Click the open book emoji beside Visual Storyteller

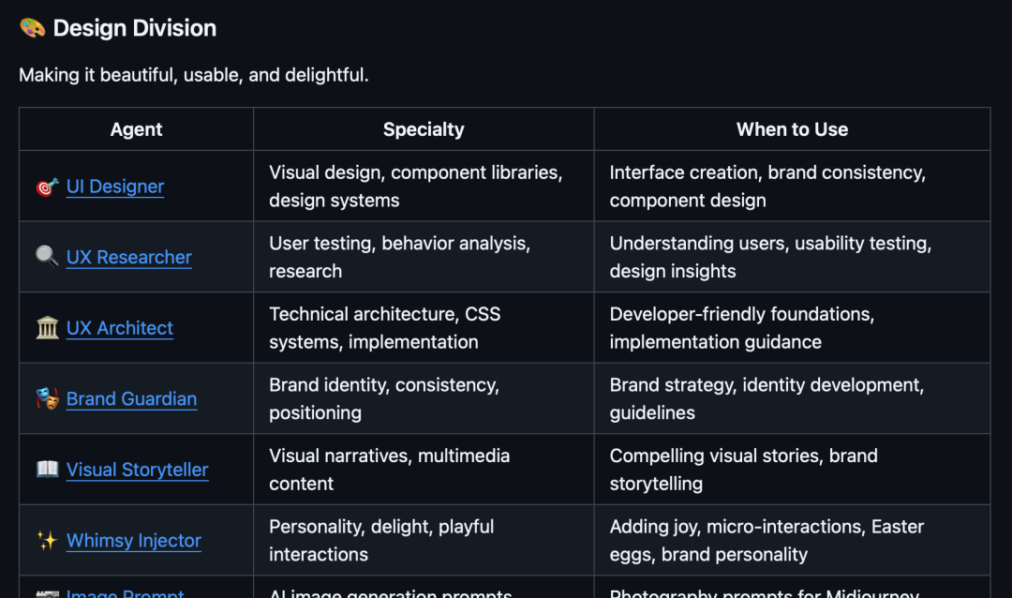(x=47, y=469)
